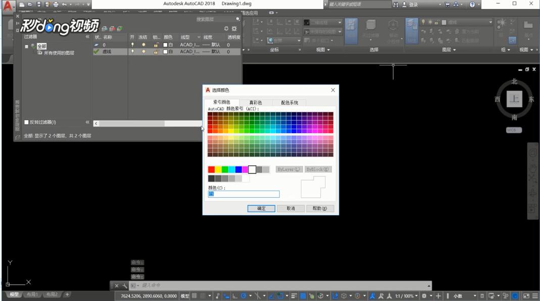
Task: Click the 登录 sign-in button
Action: click(411, 5)
